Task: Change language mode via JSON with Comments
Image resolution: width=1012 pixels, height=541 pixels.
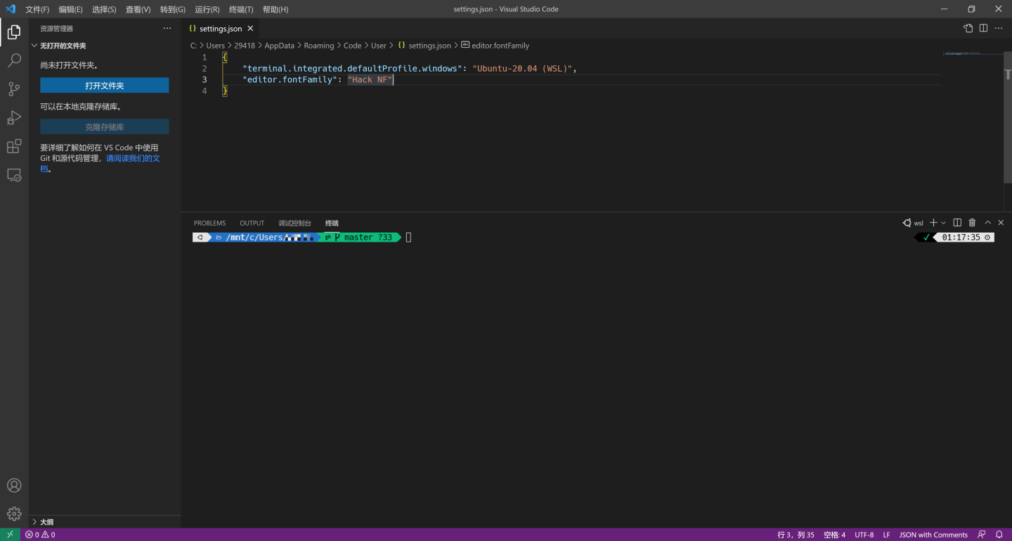Action: click(933, 535)
